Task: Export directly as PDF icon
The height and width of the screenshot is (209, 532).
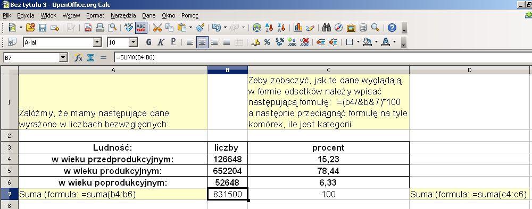Action: point(88,28)
